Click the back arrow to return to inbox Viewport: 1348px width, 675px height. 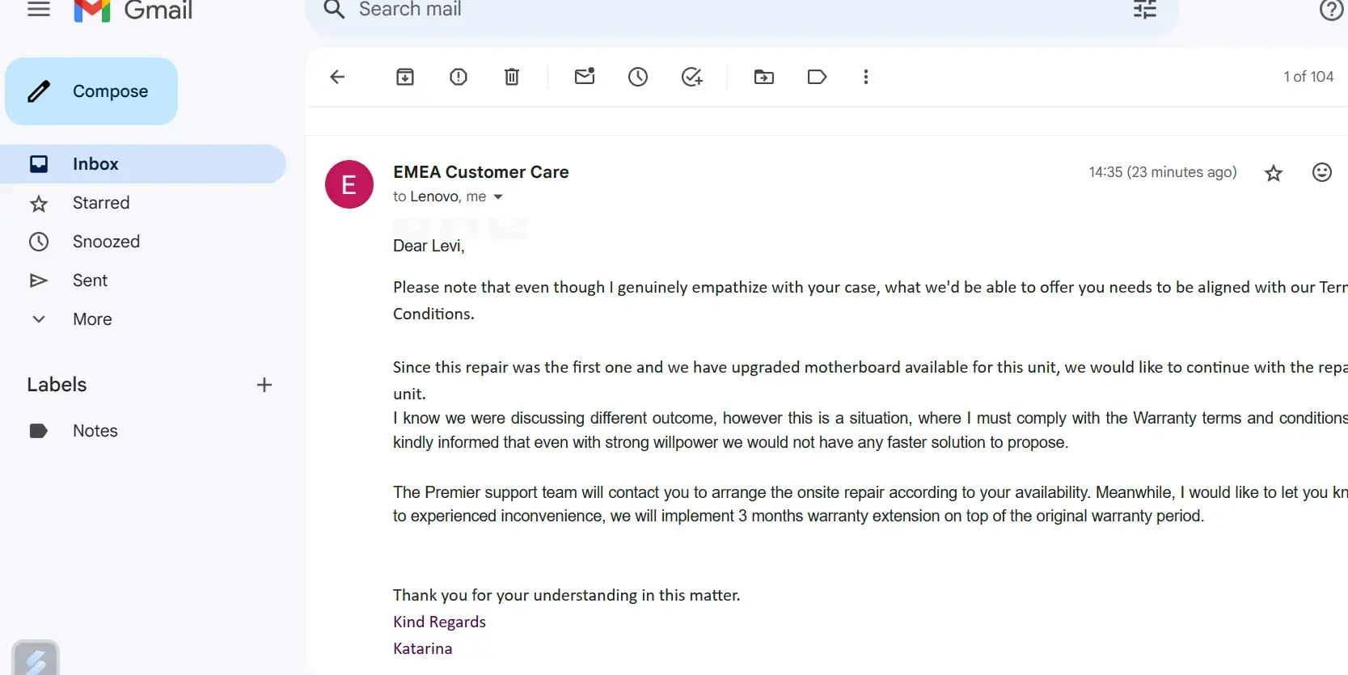[337, 77]
